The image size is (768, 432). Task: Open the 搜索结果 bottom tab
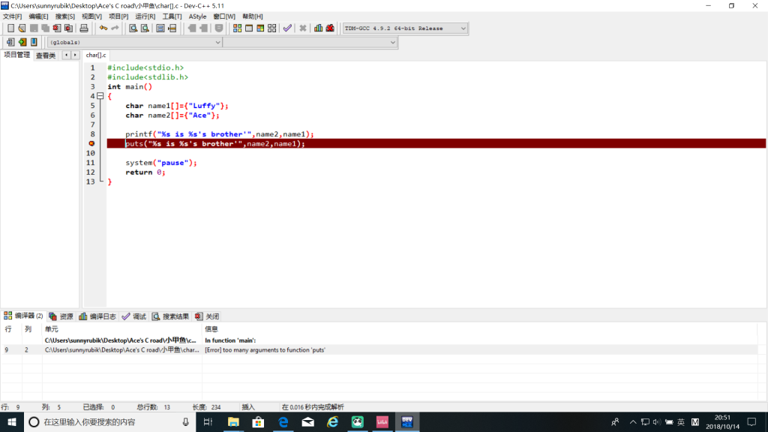click(x=170, y=316)
